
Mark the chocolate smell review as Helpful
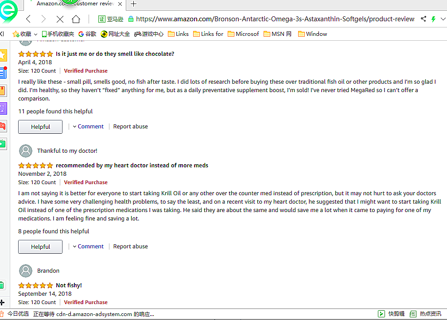(40, 127)
